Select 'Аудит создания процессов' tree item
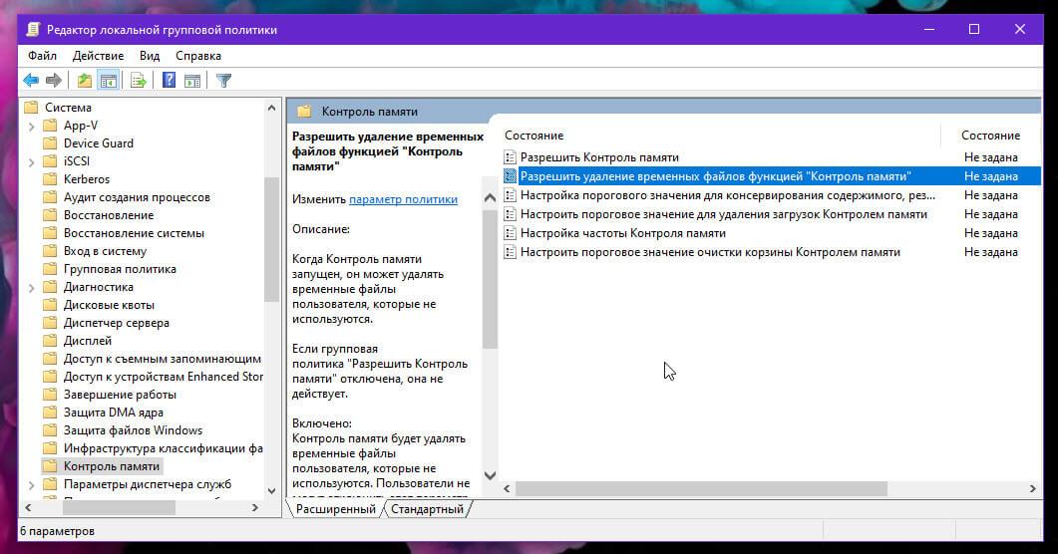This screenshot has width=1058, height=554. (137, 197)
